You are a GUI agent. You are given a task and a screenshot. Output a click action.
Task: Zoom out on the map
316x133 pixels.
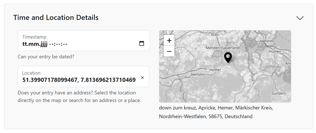(169, 51)
